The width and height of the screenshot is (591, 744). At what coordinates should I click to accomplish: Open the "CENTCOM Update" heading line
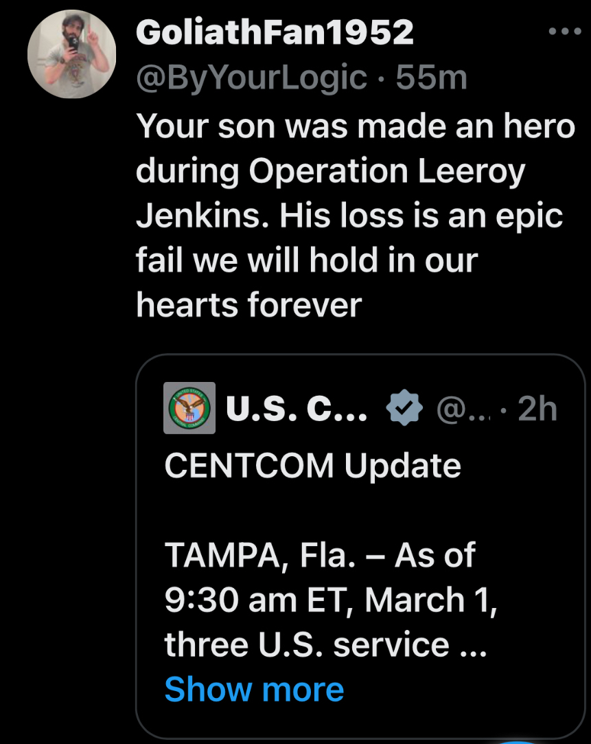(312, 466)
